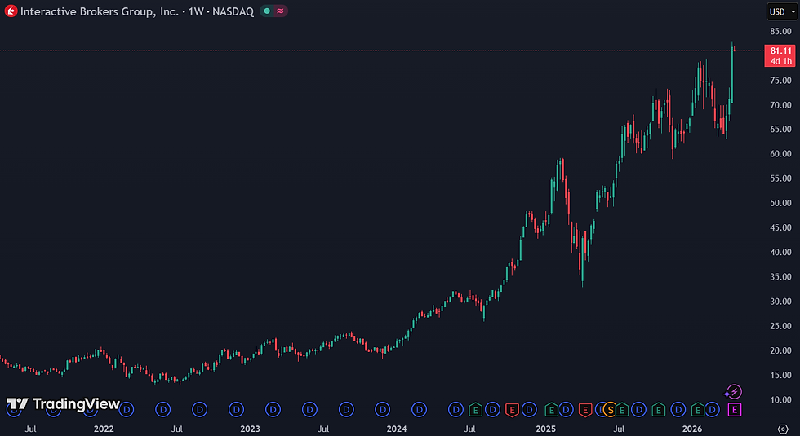Click the 2024 time axis label
Viewport: 800px width, 436px height.
coord(397,429)
